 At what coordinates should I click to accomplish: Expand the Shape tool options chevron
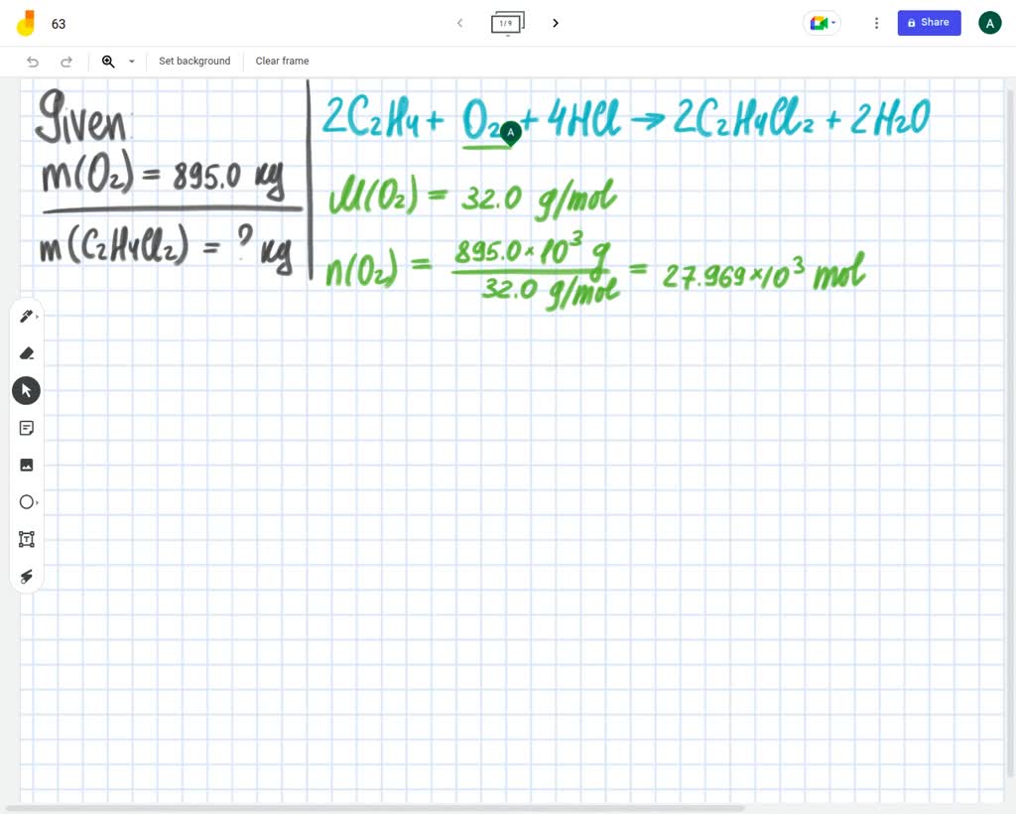tap(36, 501)
